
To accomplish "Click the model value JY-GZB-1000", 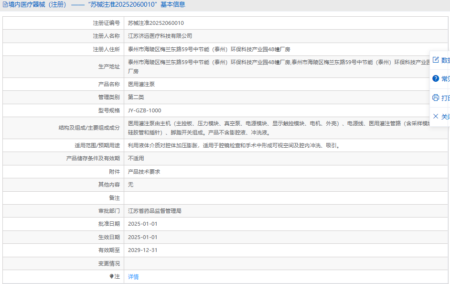I will (145, 110).
